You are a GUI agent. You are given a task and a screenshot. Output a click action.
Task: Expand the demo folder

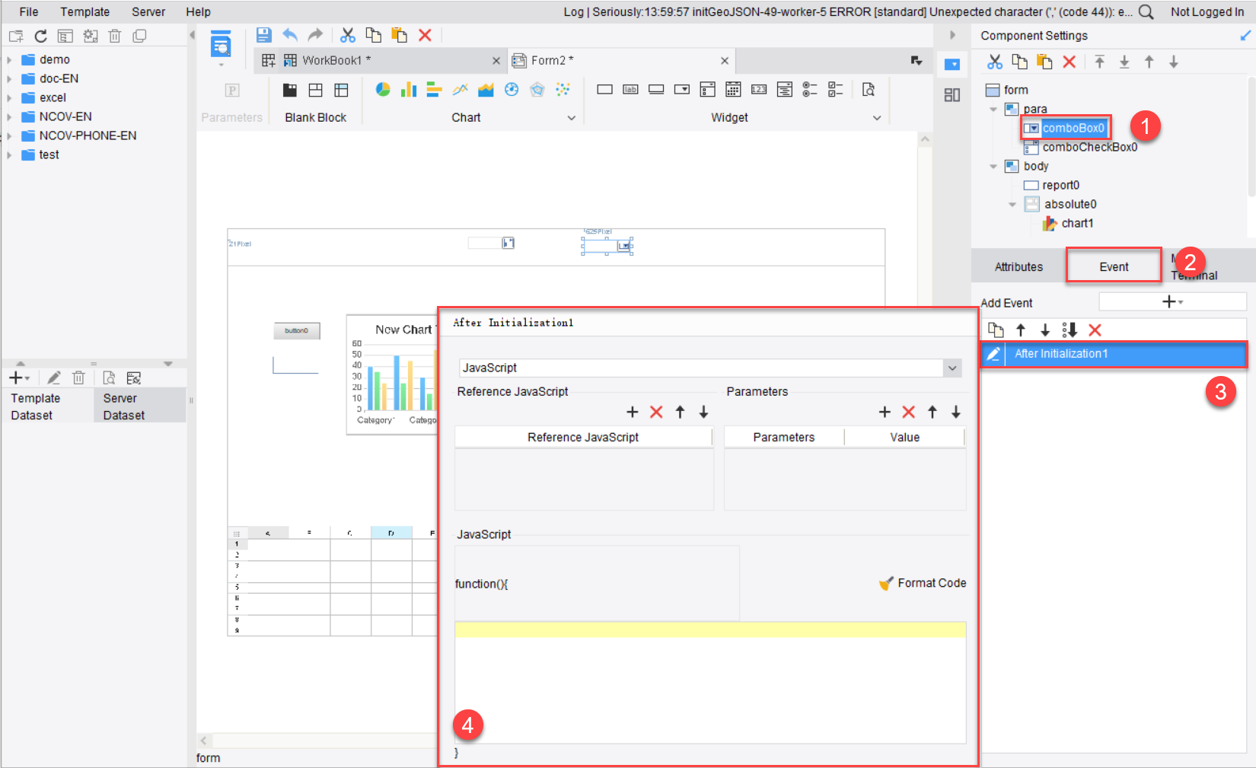coord(9,59)
